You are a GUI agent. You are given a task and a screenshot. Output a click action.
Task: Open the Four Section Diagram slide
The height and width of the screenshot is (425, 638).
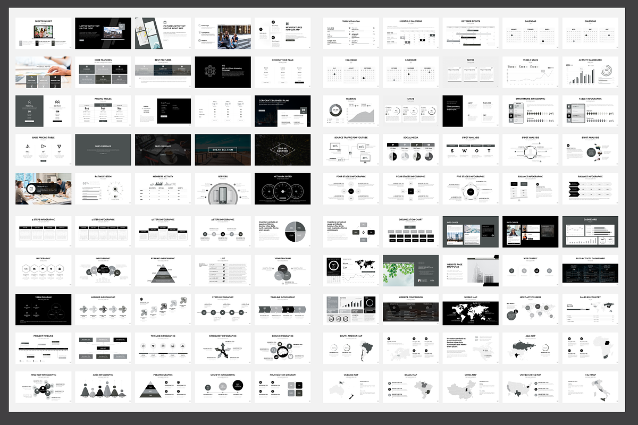(283, 387)
